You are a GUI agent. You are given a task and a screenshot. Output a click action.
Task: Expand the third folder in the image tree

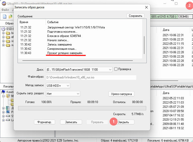point(3,41)
